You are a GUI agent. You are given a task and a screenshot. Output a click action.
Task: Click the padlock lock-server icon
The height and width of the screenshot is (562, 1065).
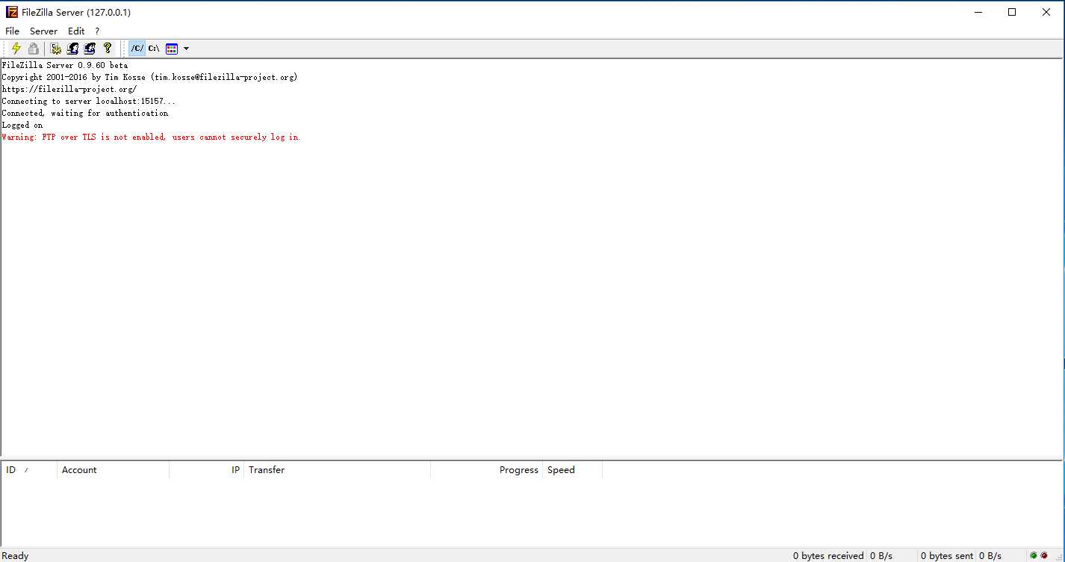(34, 49)
